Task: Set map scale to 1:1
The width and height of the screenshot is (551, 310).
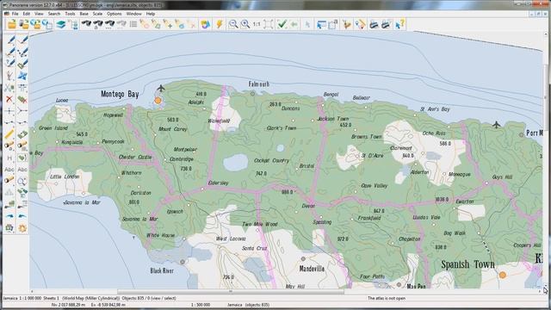Action: tap(257, 24)
